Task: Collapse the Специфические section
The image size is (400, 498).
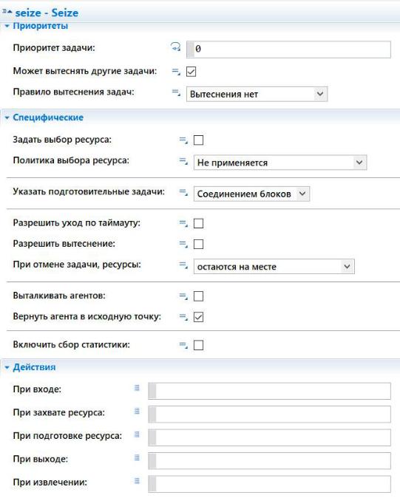Action: click(x=7, y=117)
